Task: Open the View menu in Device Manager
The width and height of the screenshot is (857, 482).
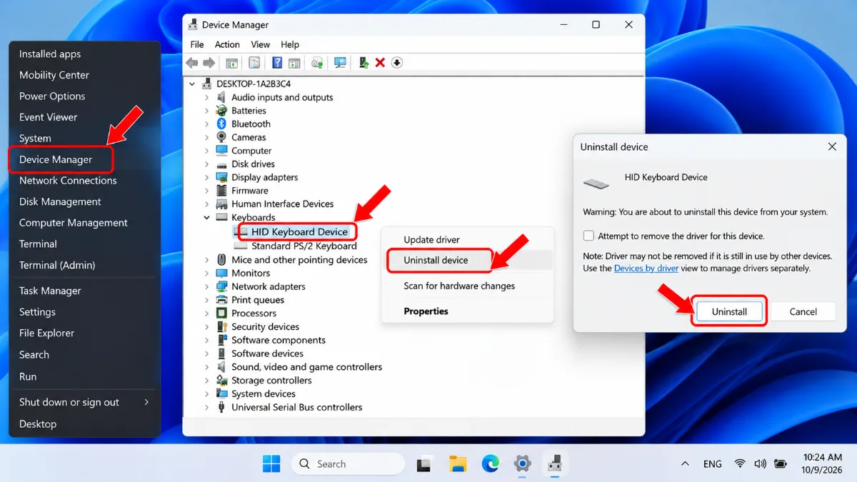Action: [261, 44]
